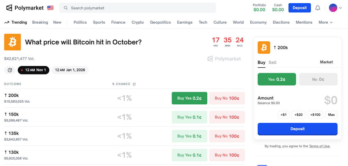The height and width of the screenshot is (166, 348).
Task: Buy No 100¢ on ↑ 130k row
Action: pyautogui.click(x=227, y=155)
